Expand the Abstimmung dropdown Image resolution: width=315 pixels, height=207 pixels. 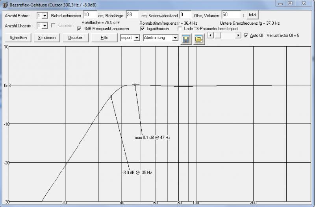click(x=175, y=38)
